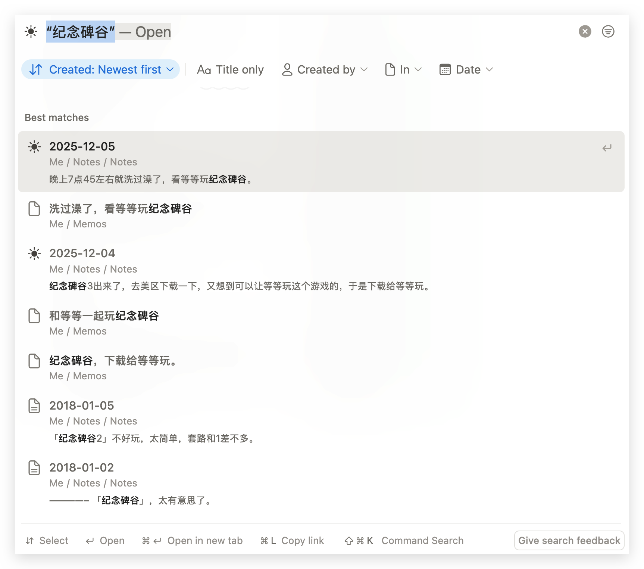
Task: Click the enter arrow on 2025-12-05 result
Action: pyautogui.click(x=607, y=148)
